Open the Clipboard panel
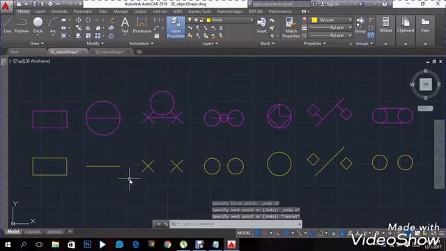The width and height of the screenshot is (446, 251). pyautogui.click(x=406, y=25)
